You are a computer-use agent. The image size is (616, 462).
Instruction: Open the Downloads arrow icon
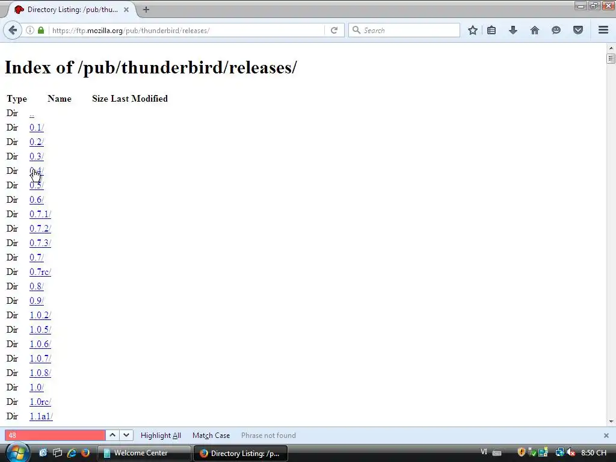[x=513, y=30]
